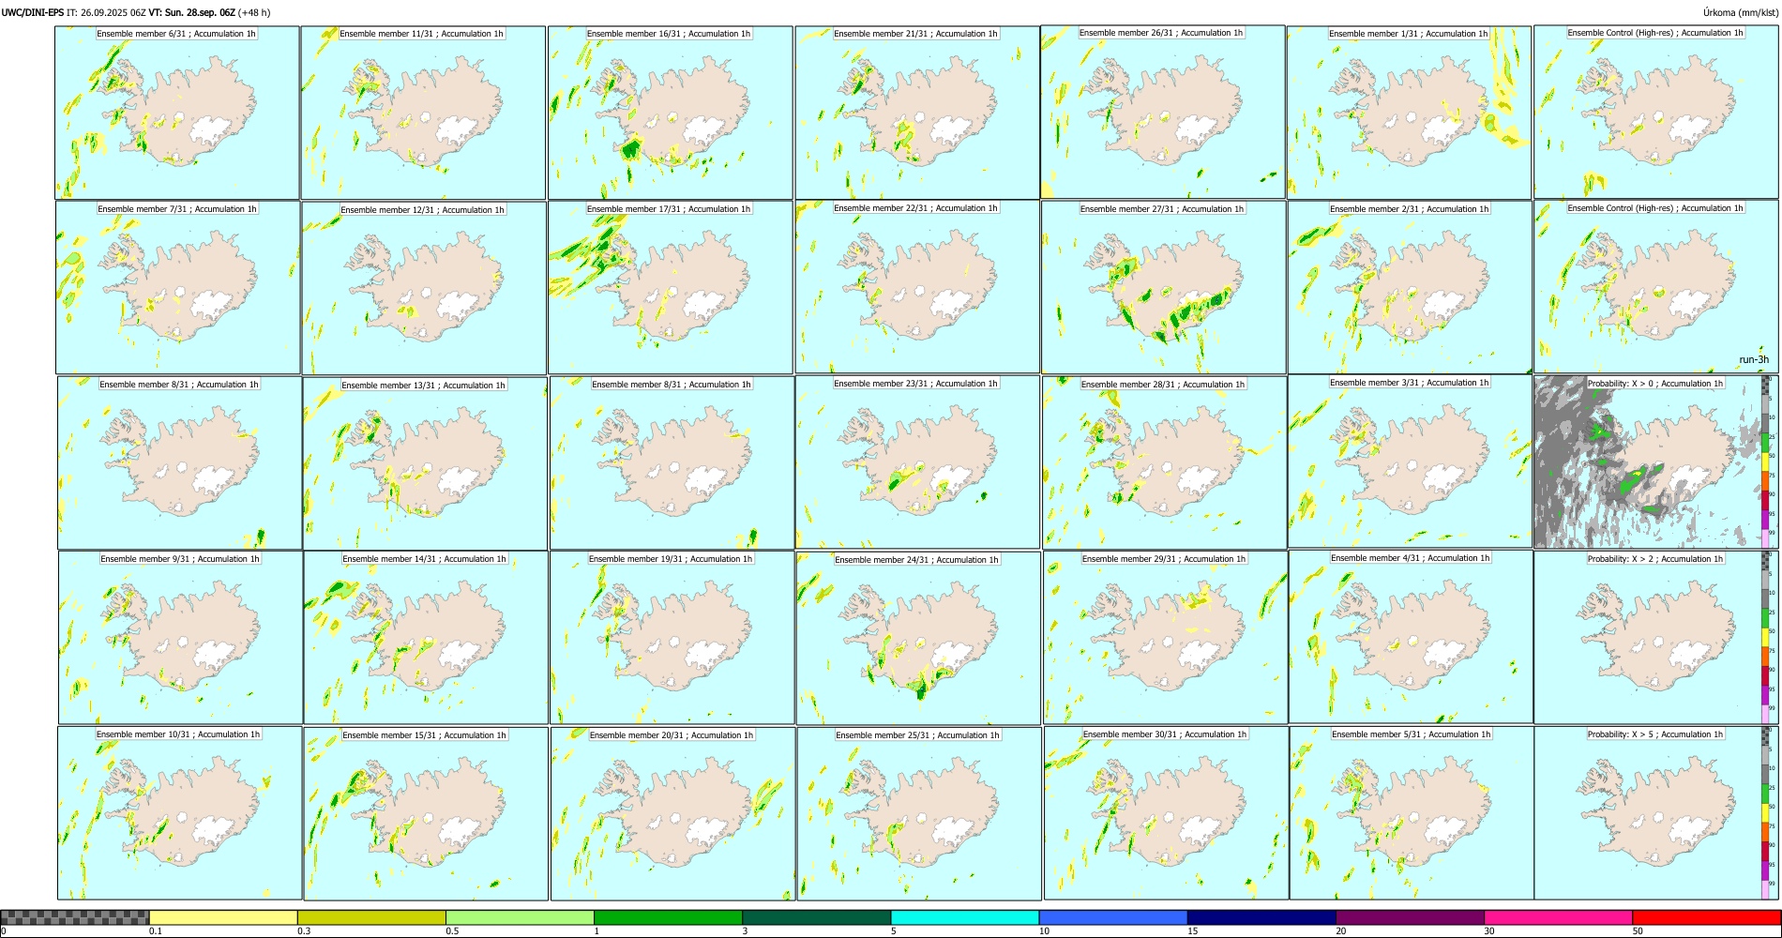Viewport: 1782px width, 938px height.
Task: Click the blue 10–15 legend swatch
Action: click(x=1113, y=917)
